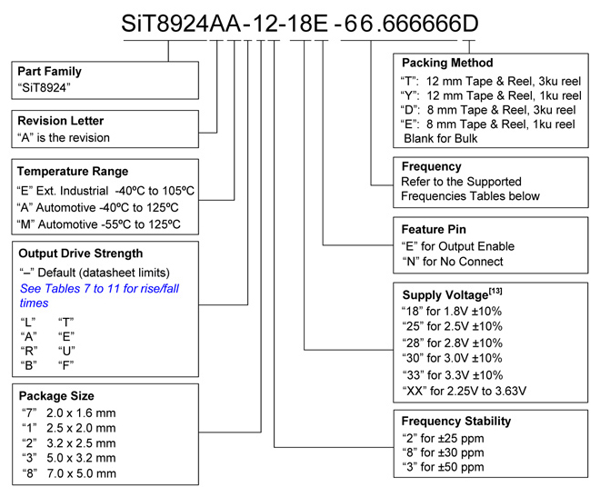Click the [13] footnote superscript
Viewport: 600px width, 497px height.
(495, 291)
